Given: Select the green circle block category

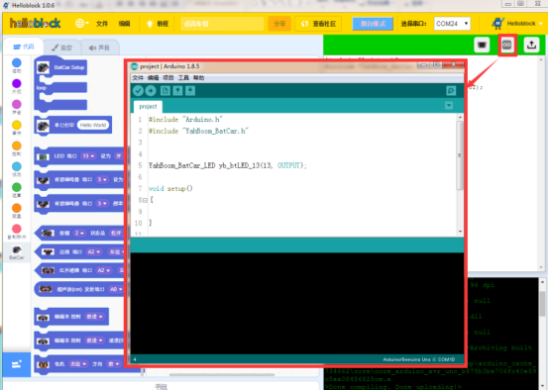Looking at the screenshot, I should [17, 187].
